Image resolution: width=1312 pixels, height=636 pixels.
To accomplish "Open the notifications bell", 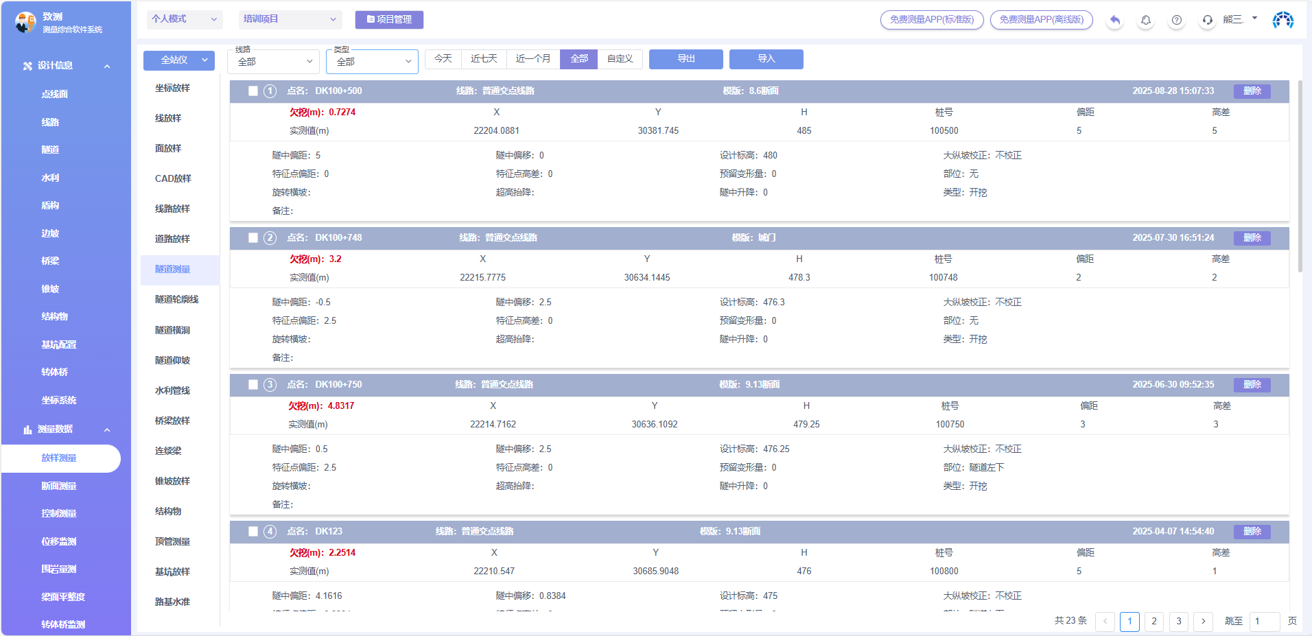I will 1146,20.
